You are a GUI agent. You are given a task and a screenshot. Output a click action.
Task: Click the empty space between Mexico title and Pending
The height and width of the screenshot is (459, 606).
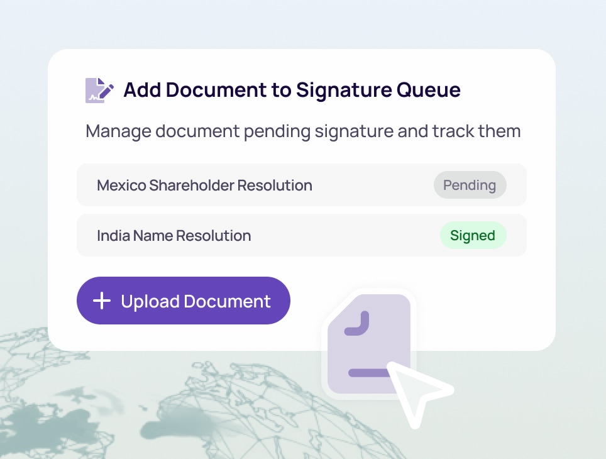[x=373, y=185]
